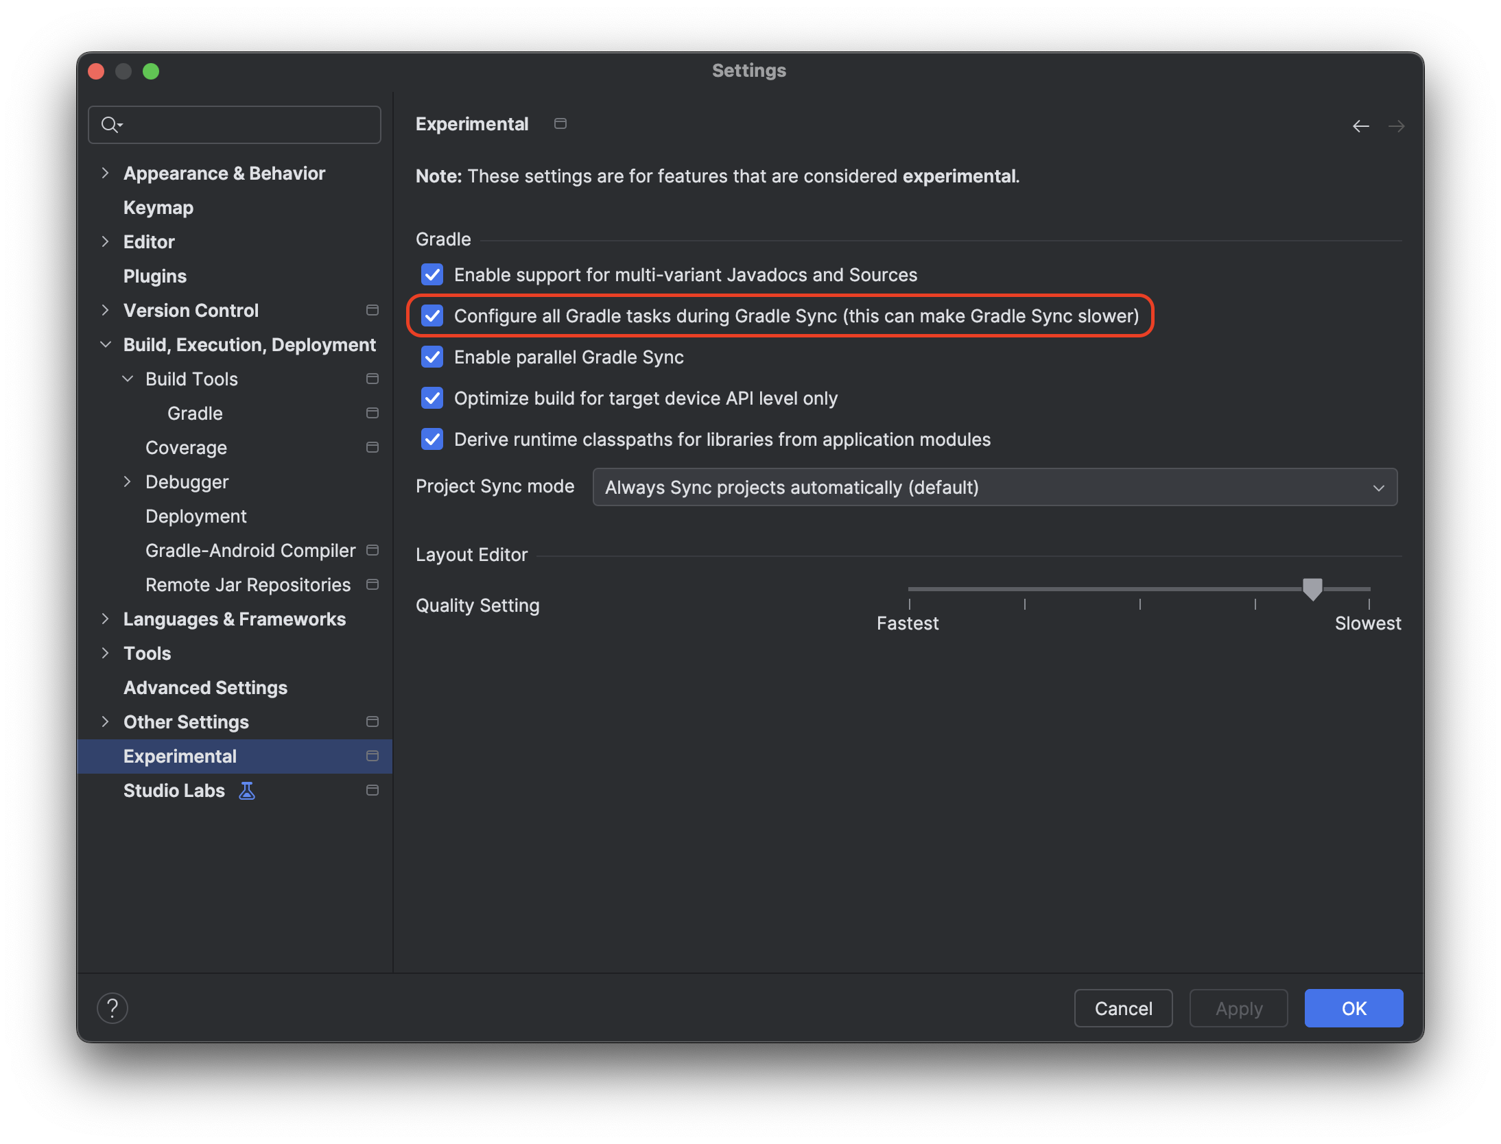Click the project-level icon beside Experimental heading
This screenshot has width=1501, height=1144.
560,123
